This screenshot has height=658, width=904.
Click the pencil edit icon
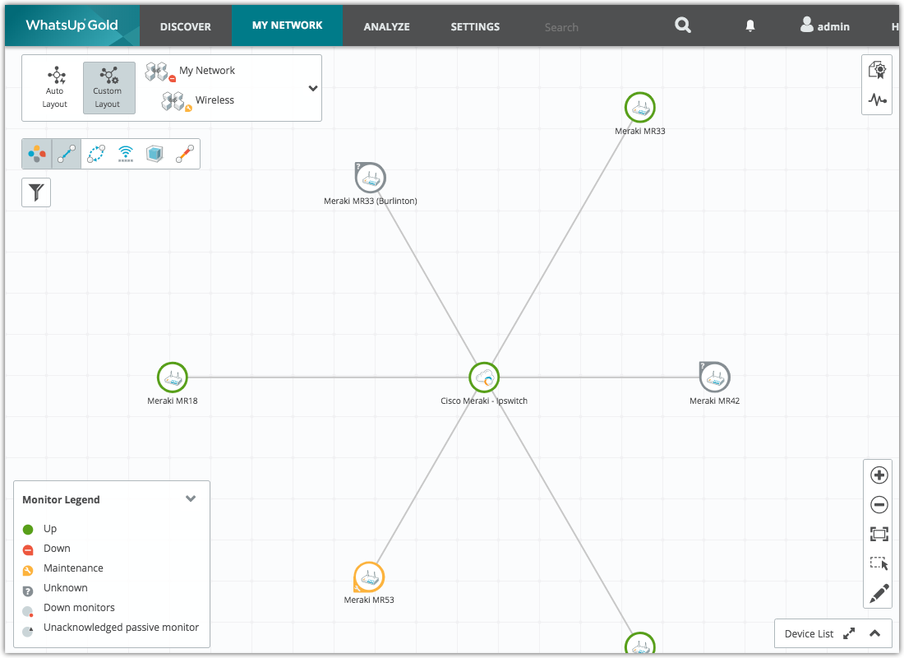[x=879, y=593]
